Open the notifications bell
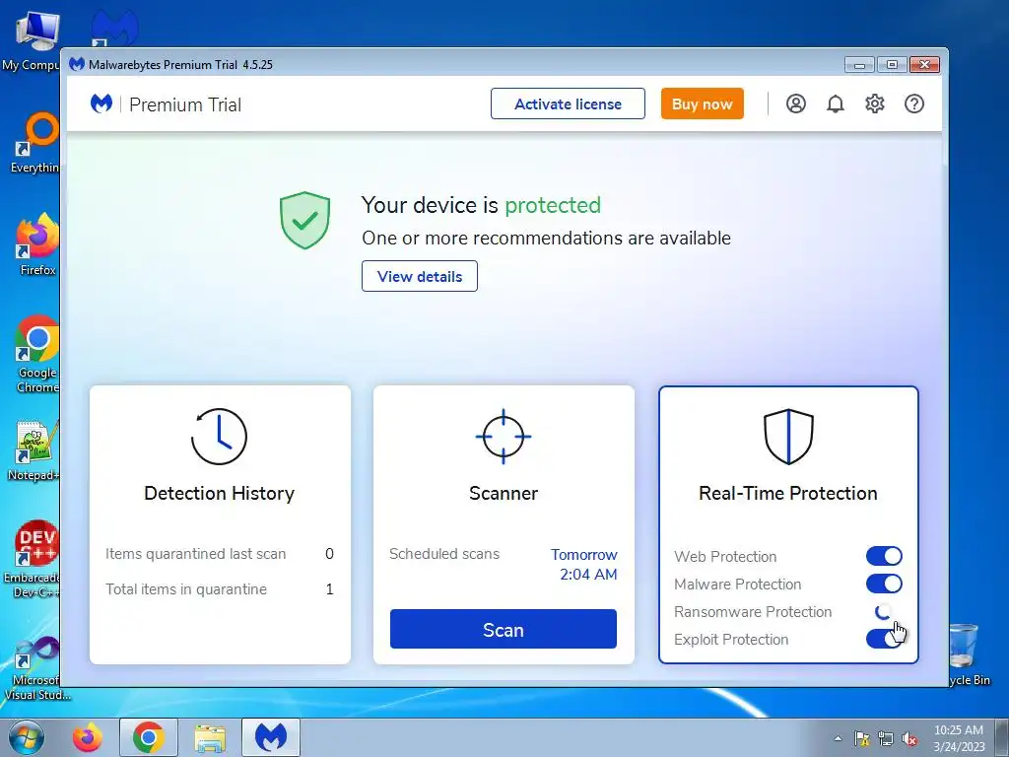 (836, 103)
